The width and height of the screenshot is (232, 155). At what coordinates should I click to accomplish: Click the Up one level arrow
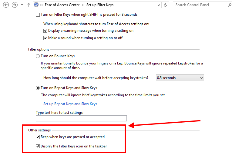click(x=29, y=5)
